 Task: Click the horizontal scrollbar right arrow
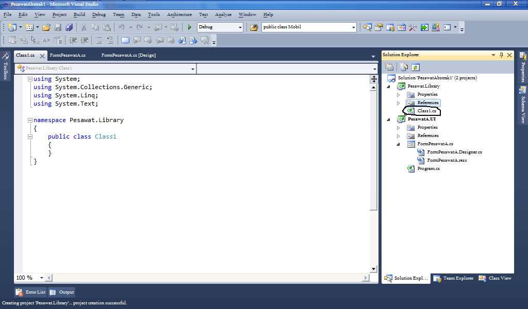tap(366, 278)
